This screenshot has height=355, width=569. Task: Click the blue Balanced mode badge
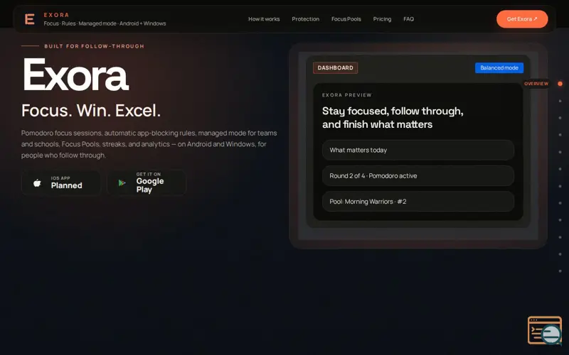pos(499,67)
